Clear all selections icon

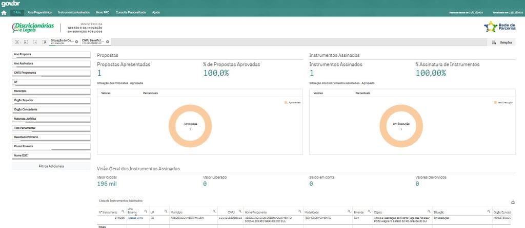pyautogui.click(x=44, y=42)
